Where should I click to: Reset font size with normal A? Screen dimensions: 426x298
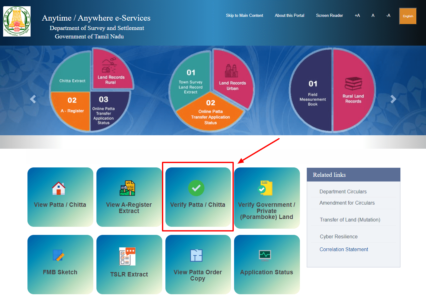[373, 15]
